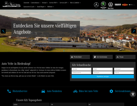This screenshot has height=106, width=137.
Task: Click the Serviceaktionen gear icon
Action: coord(111,91)
